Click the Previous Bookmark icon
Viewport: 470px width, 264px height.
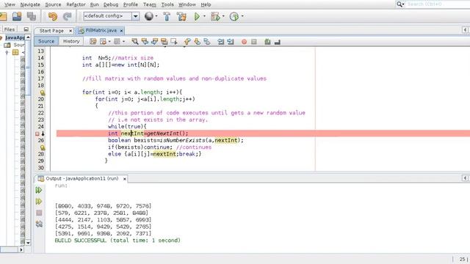tap(187, 42)
